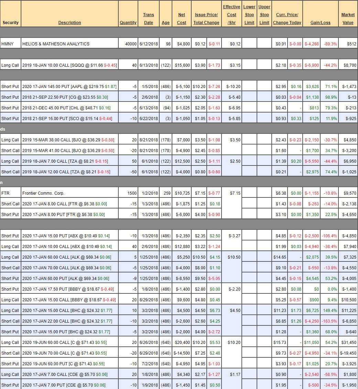Click the Frontier Comms. Corp. description
Image resolution: width=358 pixels, height=389 pixels.
(43, 193)
